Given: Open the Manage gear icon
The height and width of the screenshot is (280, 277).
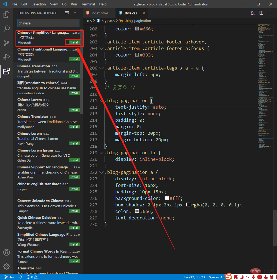Looking at the screenshot, I should coord(7,266).
